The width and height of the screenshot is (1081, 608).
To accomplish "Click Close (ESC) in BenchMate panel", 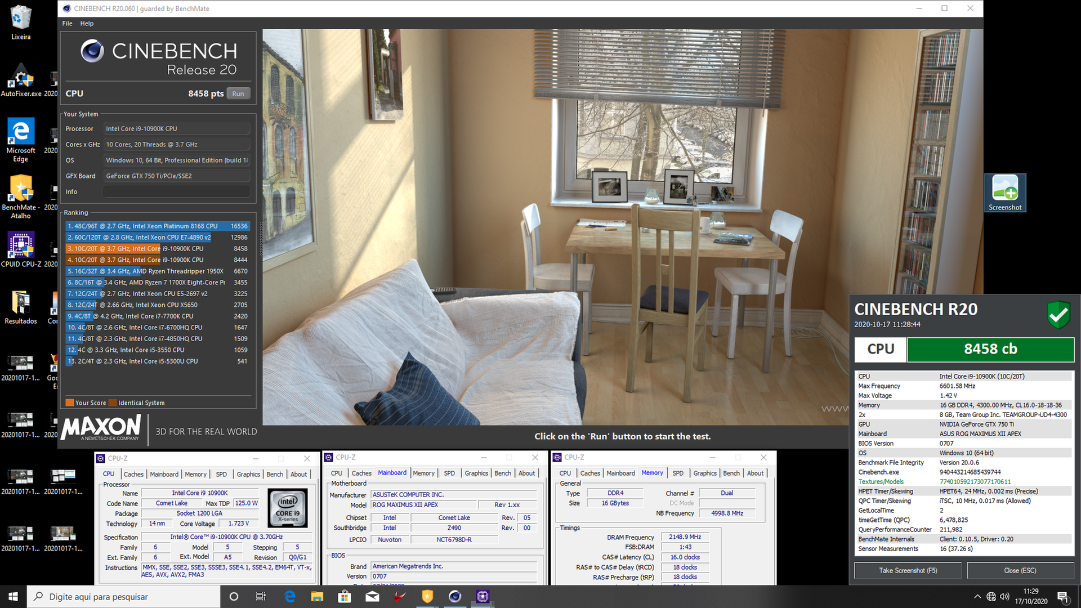I will coord(1020,570).
